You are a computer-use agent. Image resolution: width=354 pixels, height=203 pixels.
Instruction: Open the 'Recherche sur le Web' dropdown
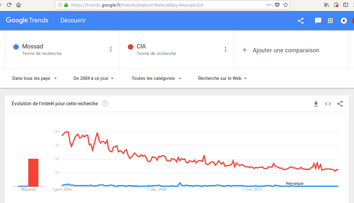222,78
